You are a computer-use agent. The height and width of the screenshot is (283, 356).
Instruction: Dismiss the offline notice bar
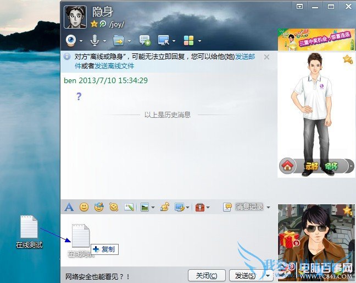point(267,57)
